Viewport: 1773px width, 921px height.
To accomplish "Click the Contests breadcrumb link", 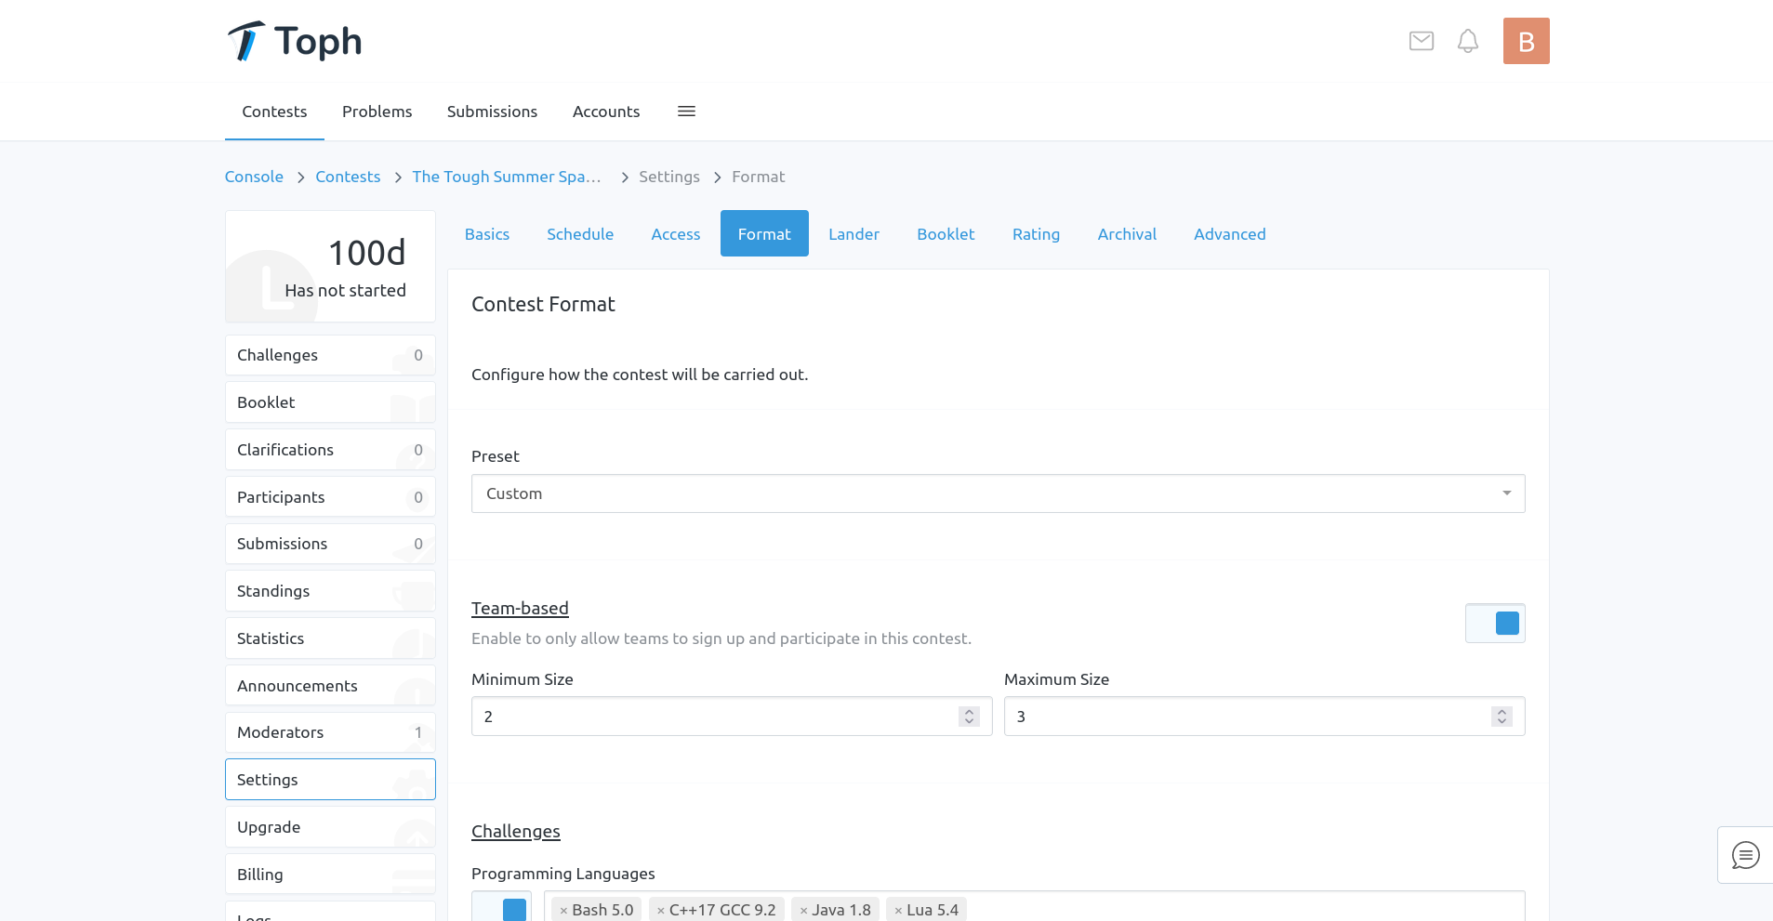I will (x=348, y=177).
